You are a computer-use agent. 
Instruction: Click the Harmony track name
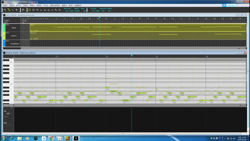coord(14,36)
